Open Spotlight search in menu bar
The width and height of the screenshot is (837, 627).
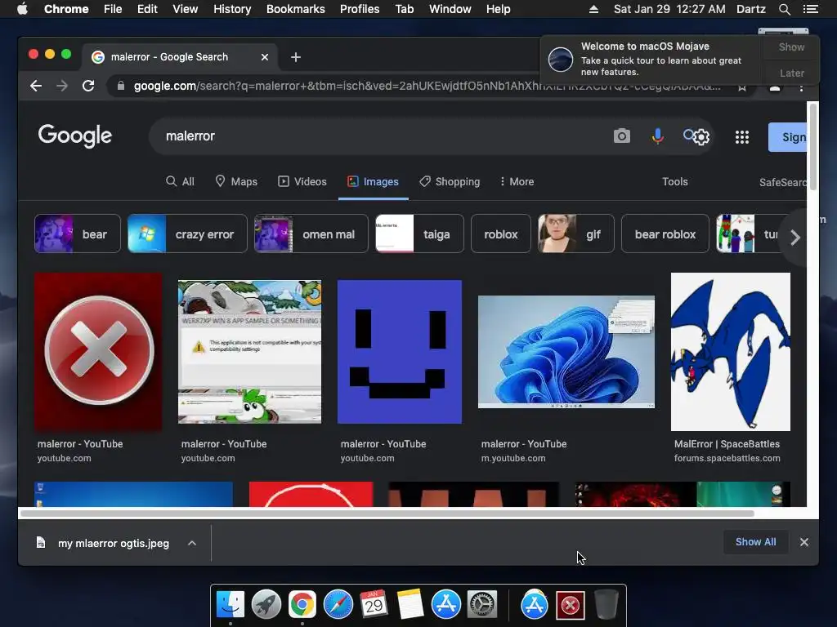tap(784, 9)
